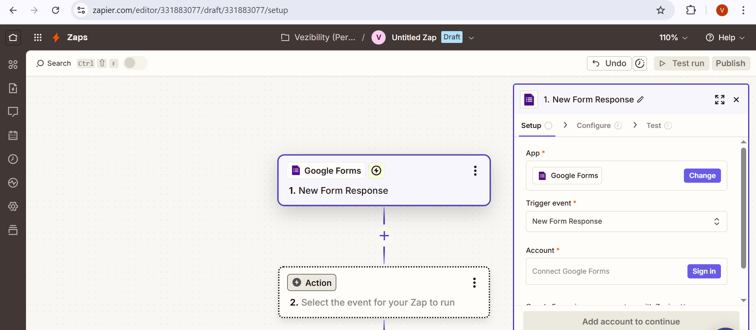Toggle the switch next to Search
The image size is (756, 330).
[x=135, y=63]
